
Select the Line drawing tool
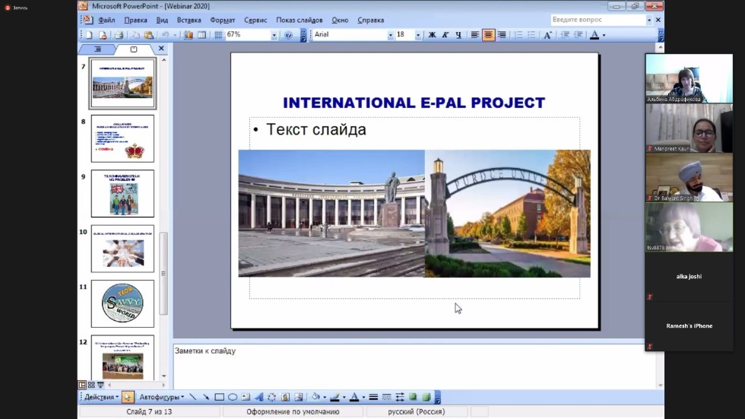[x=192, y=397]
